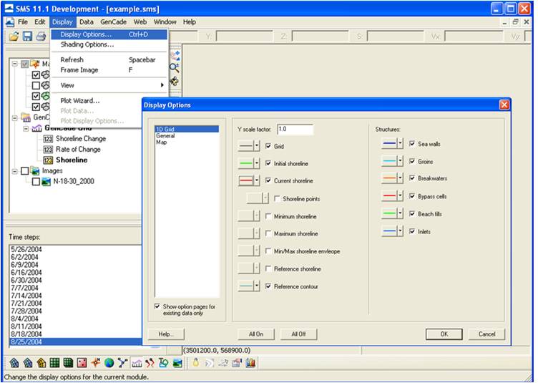The width and height of the screenshot is (538, 383).
Task: Close the Display Options dialog
Action: tap(504, 105)
